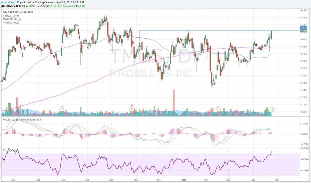Screen dimensions: 311x183
Task: Click the Dec label on time axis
Action: point(159,180)
